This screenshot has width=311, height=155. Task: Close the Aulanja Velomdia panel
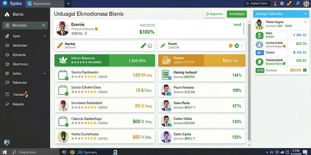[306, 14]
